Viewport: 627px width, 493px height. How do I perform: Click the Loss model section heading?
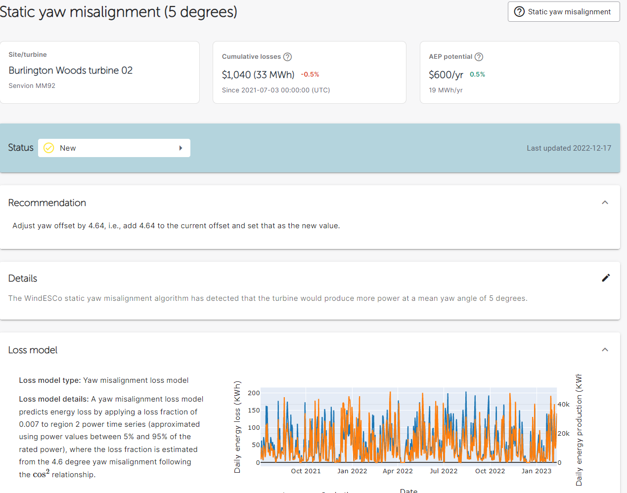33,350
